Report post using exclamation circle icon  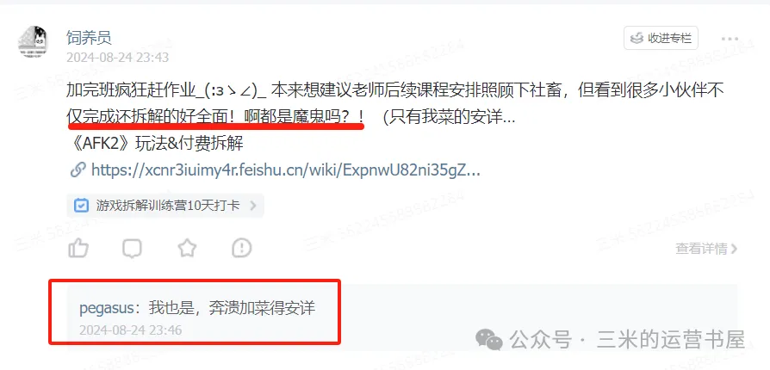242,249
